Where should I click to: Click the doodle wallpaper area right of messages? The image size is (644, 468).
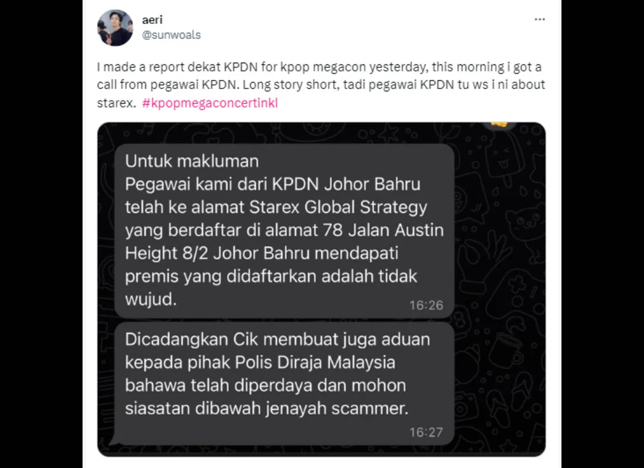point(500,287)
